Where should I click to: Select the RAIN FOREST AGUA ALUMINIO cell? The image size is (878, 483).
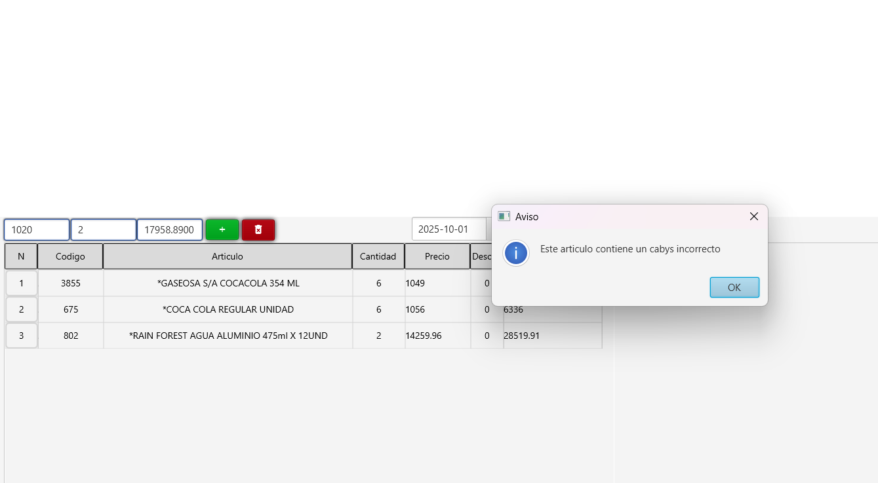tap(228, 336)
